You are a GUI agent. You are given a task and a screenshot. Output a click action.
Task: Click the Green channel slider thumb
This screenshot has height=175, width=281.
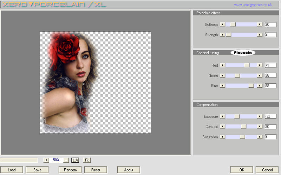pyautogui.click(x=237, y=76)
